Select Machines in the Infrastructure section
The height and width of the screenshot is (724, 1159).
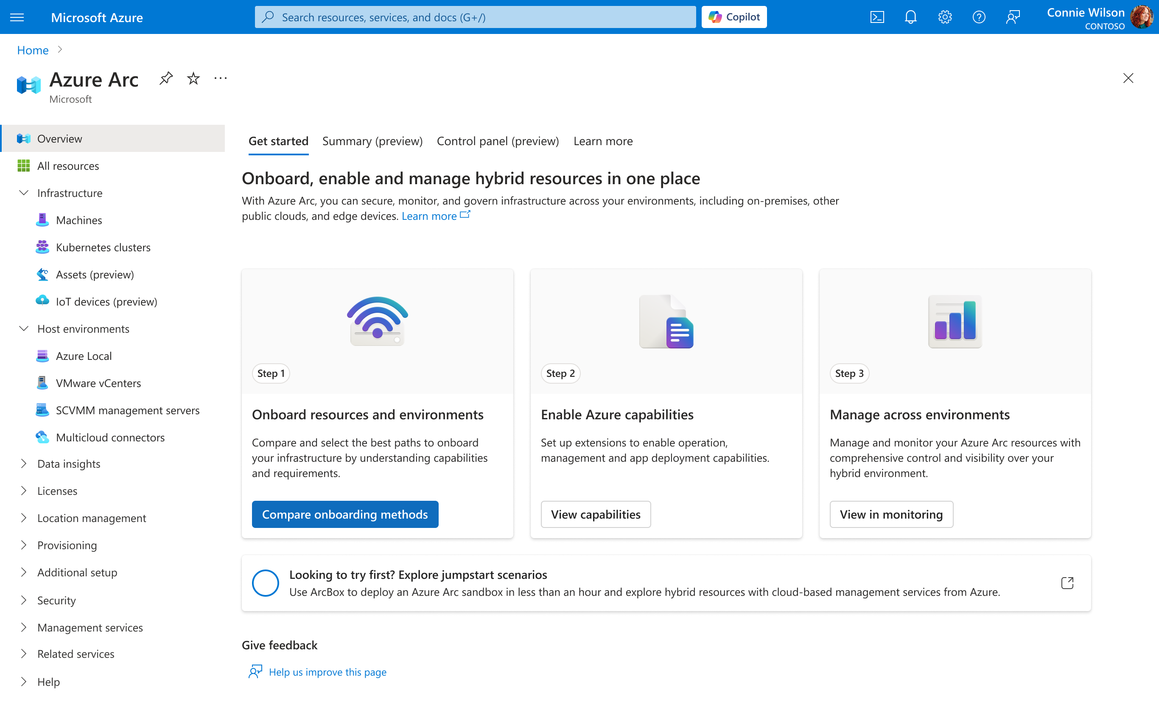click(79, 220)
